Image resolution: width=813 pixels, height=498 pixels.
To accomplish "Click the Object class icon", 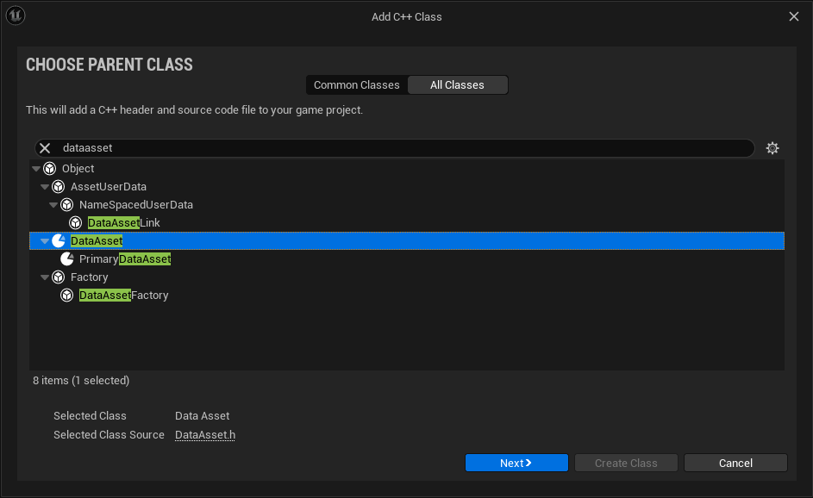I will 50,168.
